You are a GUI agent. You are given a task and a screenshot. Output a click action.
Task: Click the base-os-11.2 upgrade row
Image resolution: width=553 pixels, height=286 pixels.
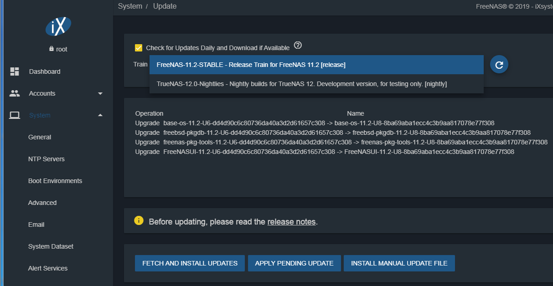pos(315,123)
